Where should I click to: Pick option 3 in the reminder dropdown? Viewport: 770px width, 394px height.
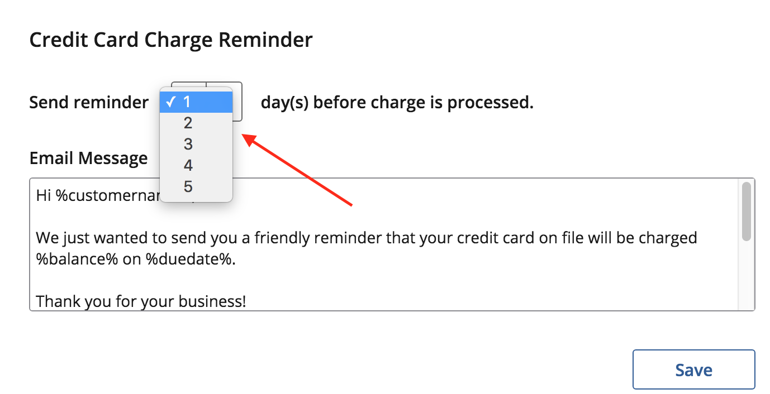[x=196, y=144]
